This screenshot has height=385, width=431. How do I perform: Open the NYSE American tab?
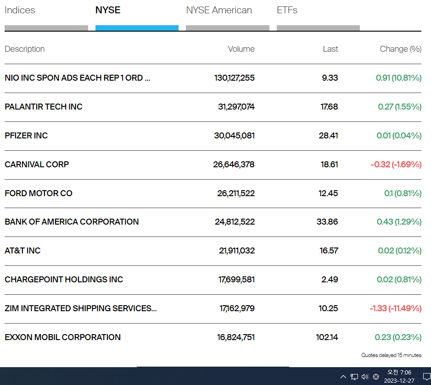pos(219,10)
